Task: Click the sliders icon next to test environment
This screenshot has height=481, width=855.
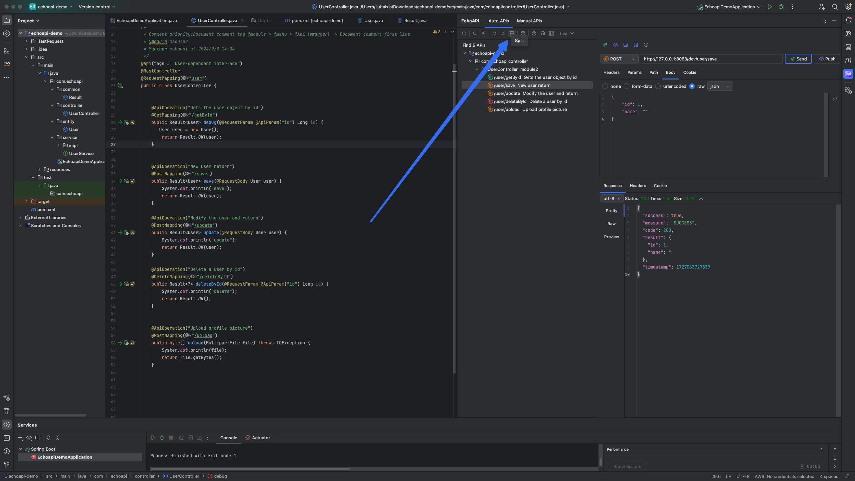Action: pyautogui.click(x=551, y=33)
